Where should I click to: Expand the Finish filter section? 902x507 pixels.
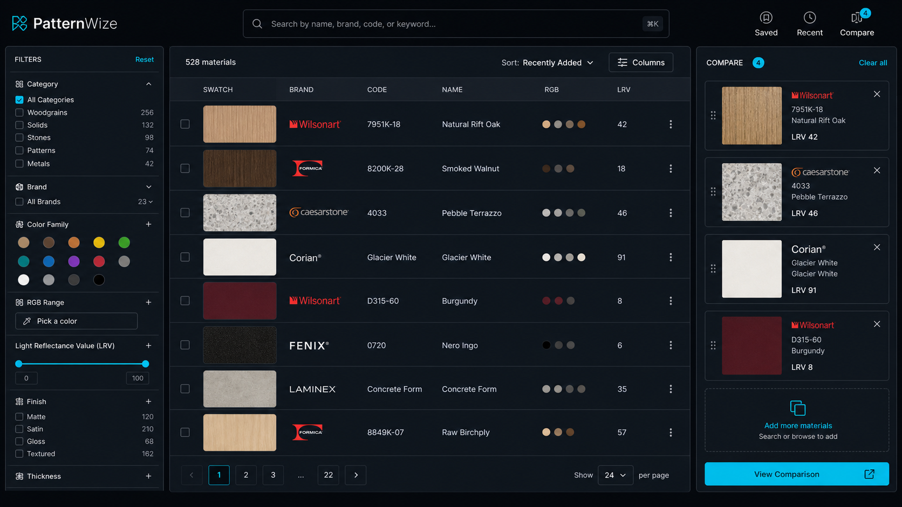148,401
